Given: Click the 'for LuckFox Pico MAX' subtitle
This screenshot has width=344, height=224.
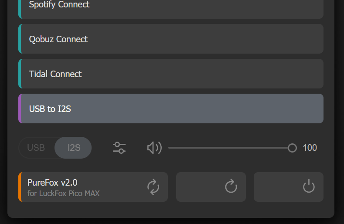Looking at the screenshot, I should [x=63, y=193].
